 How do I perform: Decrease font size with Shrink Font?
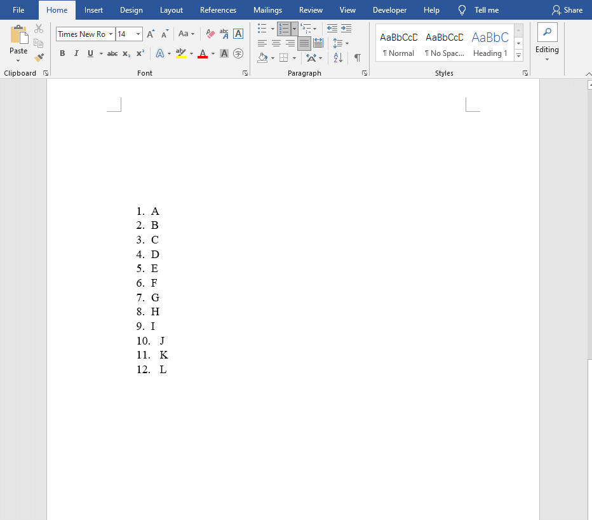click(165, 34)
